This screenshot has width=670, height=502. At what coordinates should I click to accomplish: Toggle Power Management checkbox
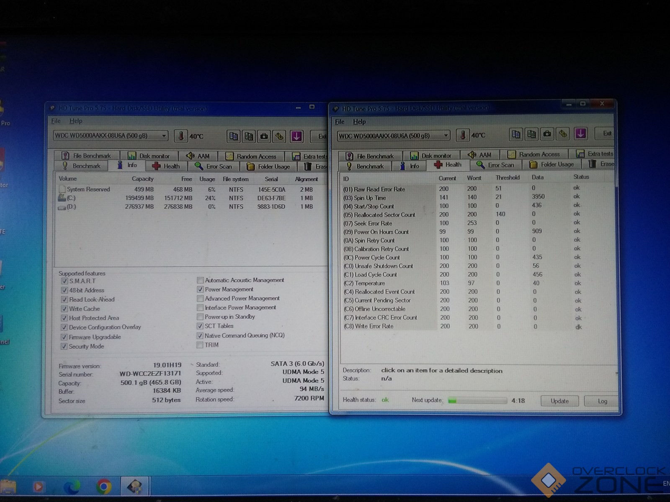[200, 289]
